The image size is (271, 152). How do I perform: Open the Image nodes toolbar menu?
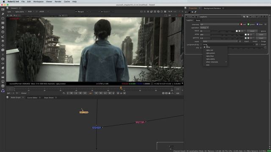[3, 9]
